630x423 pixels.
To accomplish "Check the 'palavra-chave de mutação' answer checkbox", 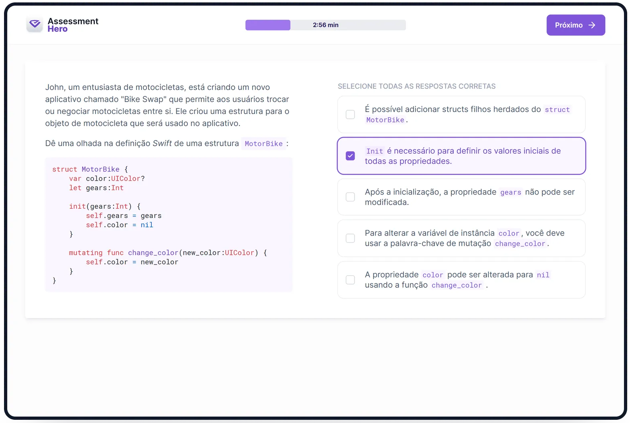I will pos(350,238).
